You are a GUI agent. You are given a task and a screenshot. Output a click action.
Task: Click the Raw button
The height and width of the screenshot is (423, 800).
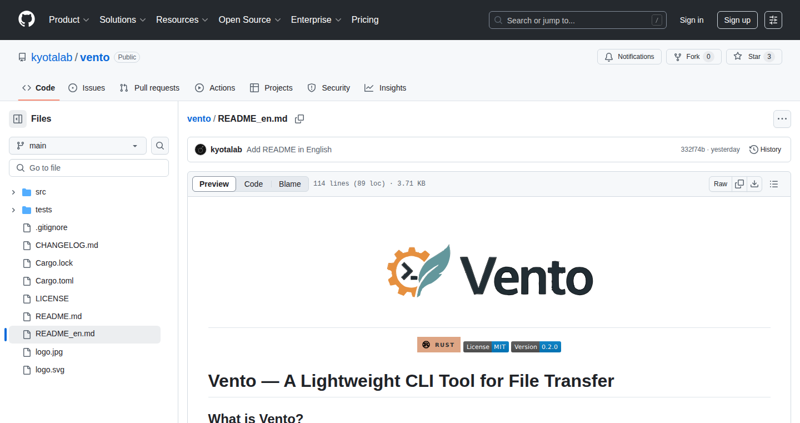(x=721, y=184)
